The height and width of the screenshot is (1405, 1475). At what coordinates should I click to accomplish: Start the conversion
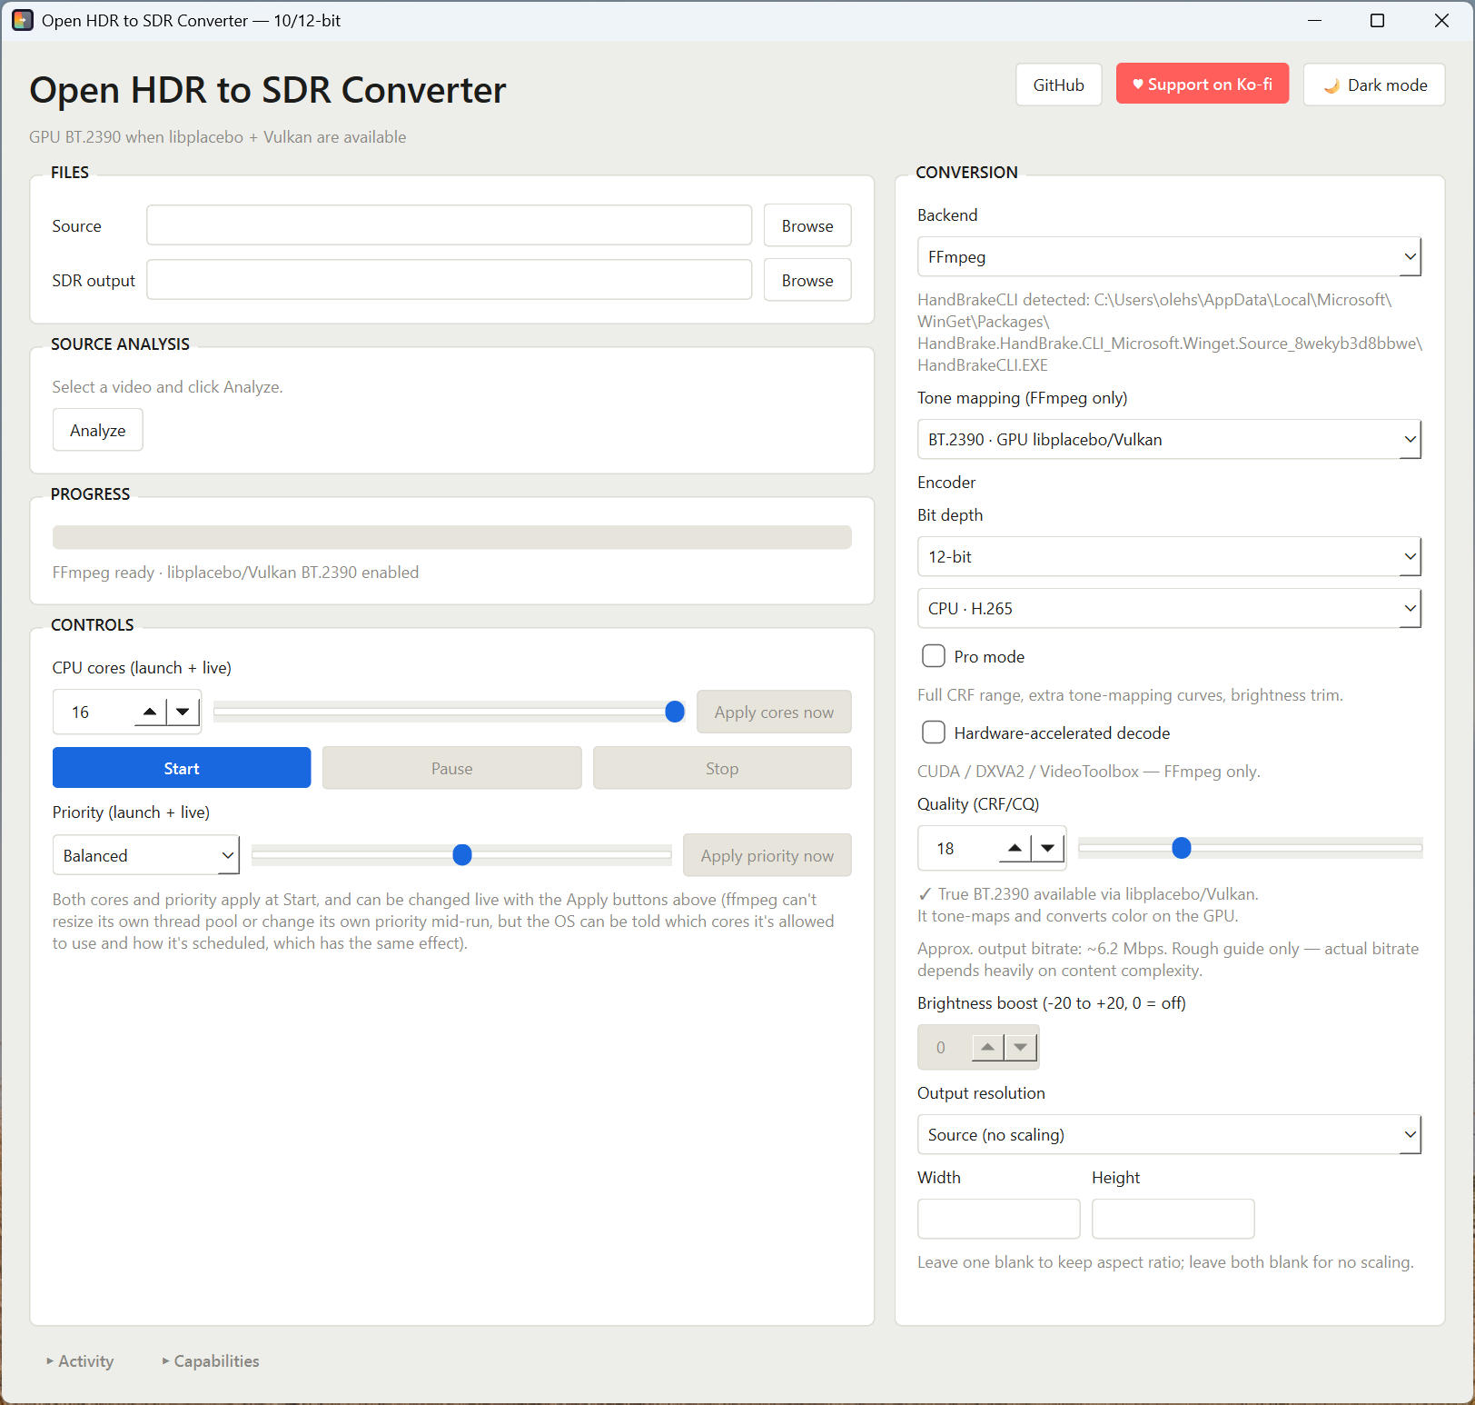point(182,768)
